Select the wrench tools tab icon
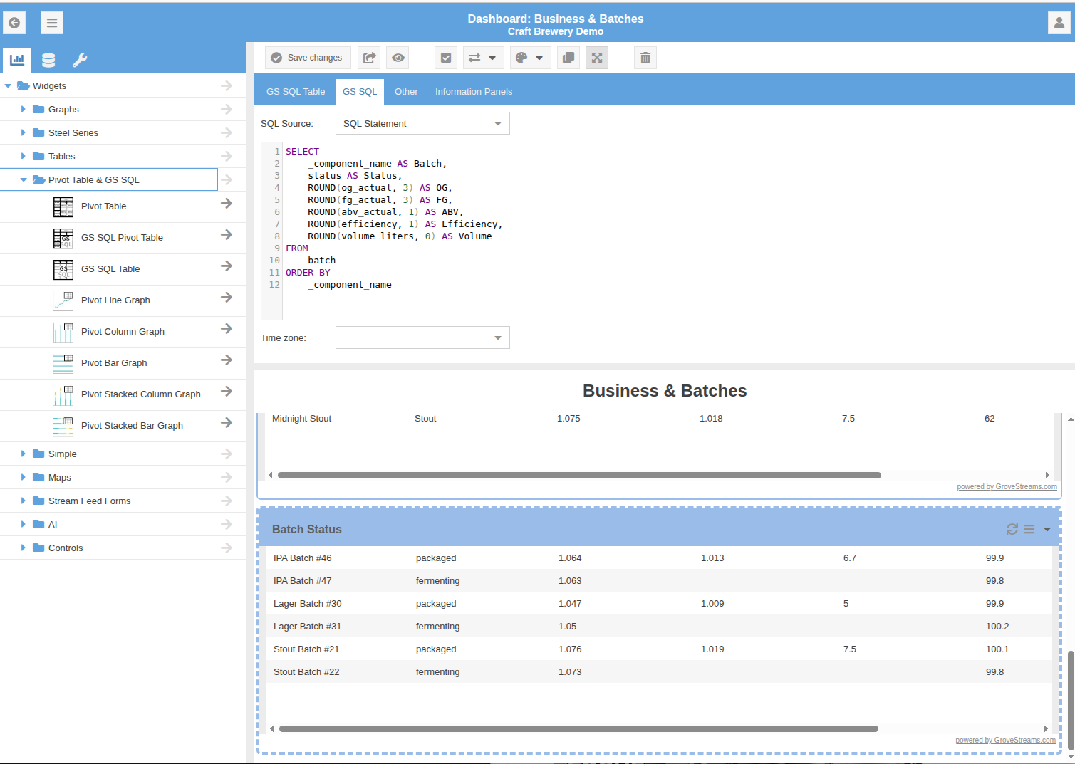Viewport: 1075px width, 764px height. (80, 60)
